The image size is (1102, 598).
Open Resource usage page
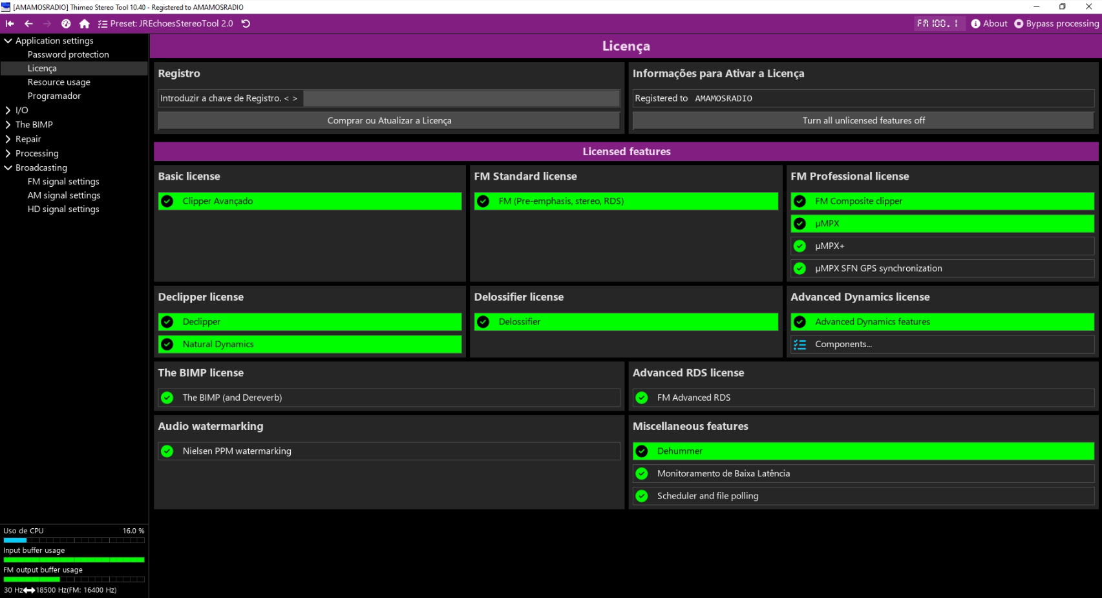[59, 82]
